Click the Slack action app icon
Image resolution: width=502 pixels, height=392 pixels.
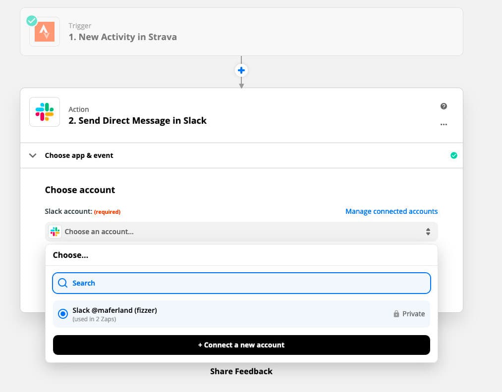pyautogui.click(x=45, y=112)
